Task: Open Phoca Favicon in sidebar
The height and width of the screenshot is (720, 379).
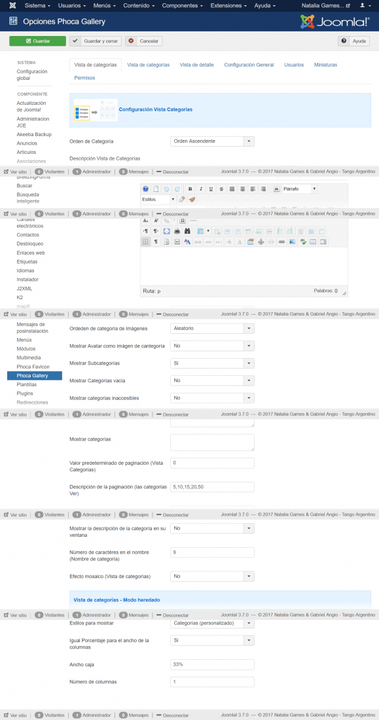Action: click(x=33, y=367)
